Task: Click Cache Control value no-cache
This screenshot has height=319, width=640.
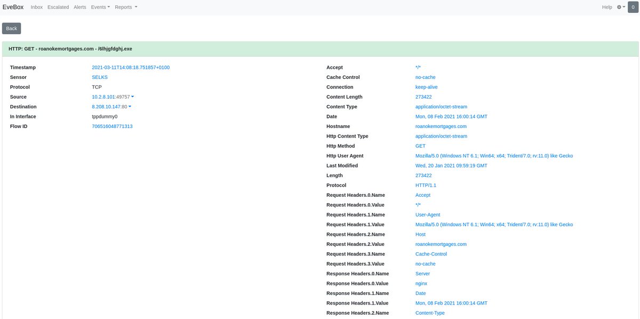Action: 426,77
